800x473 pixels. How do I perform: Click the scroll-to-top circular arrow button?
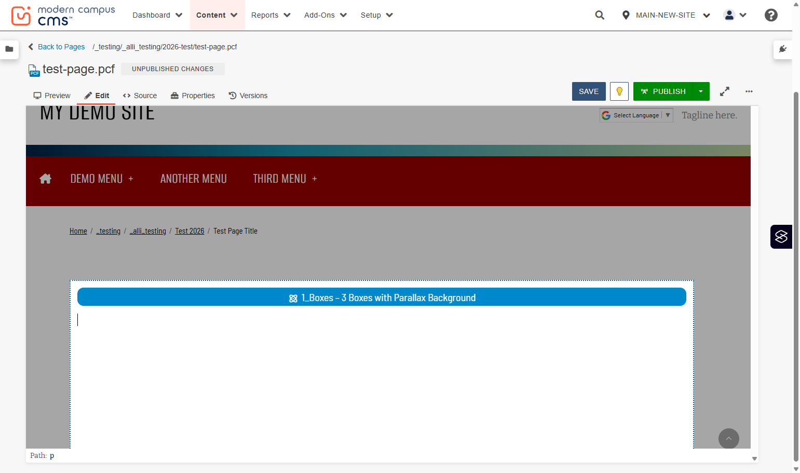pyautogui.click(x=729, y=439)
